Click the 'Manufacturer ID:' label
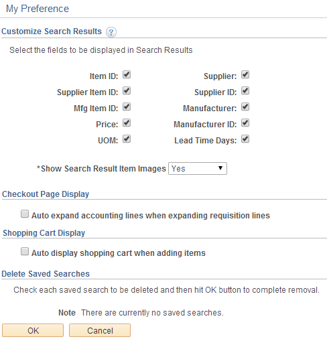Image resolution: width=327 pixels, height=343 pixels. [205, 125]
